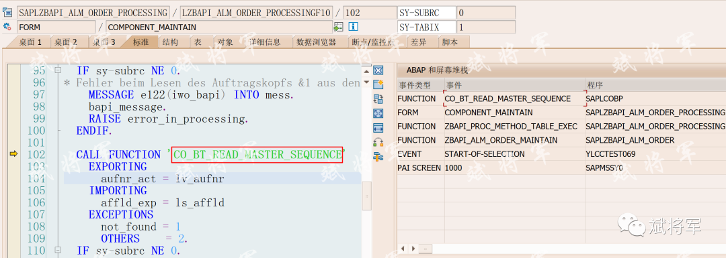Click the SY-TABIX value field showing 1

point(486,27)
